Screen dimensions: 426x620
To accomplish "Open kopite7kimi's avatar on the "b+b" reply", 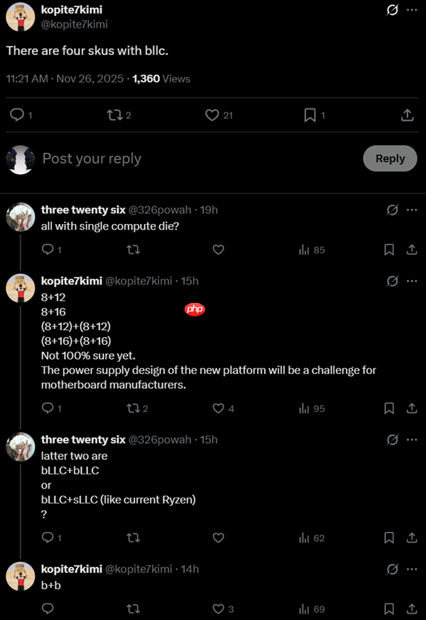I will click(20, 576).
